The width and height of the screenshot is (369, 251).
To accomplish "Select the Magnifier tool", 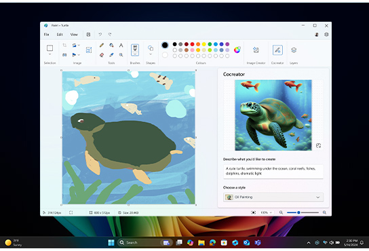I will pos(121,55).
